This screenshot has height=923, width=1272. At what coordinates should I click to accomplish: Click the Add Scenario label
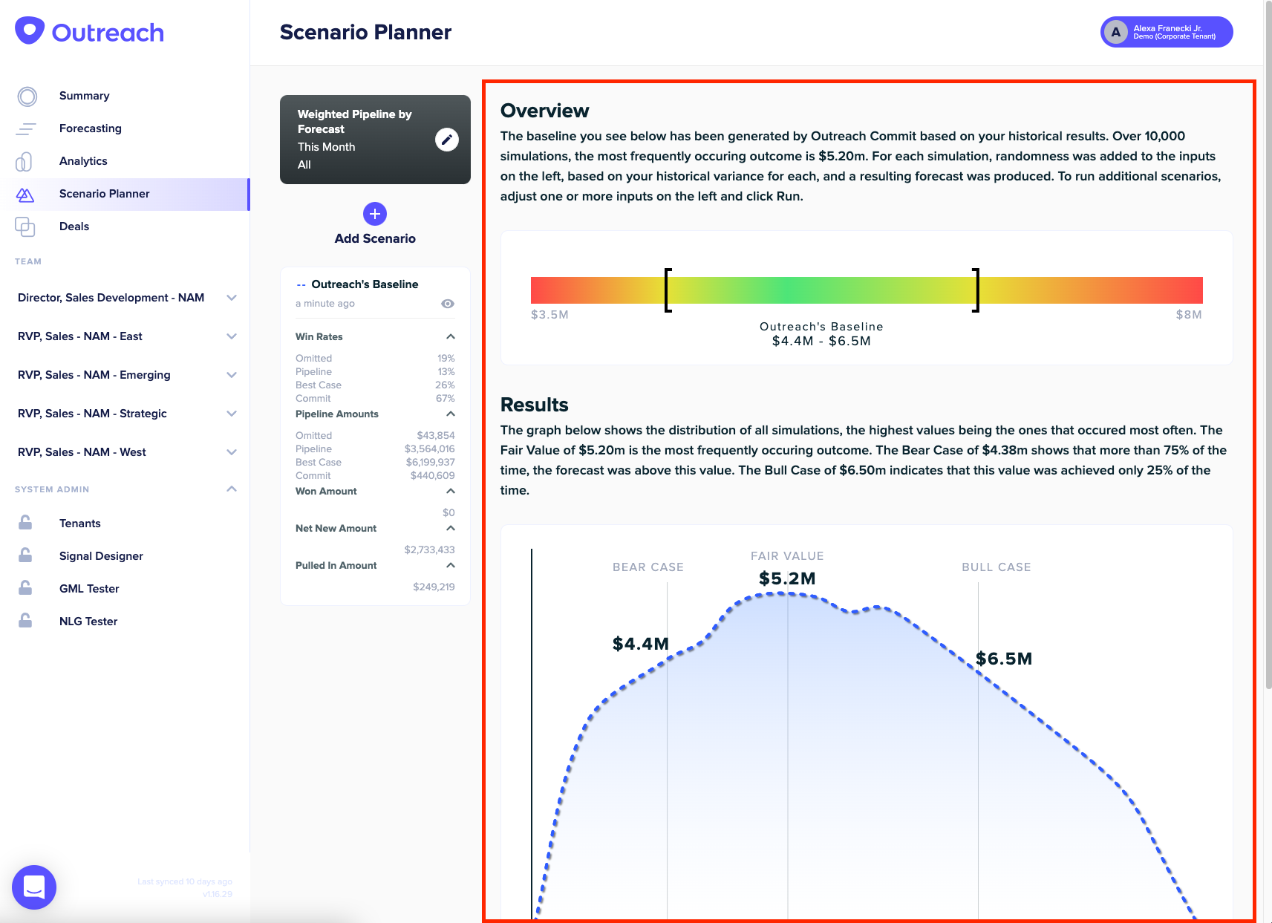pyautogui.click(x=375, y=238)
